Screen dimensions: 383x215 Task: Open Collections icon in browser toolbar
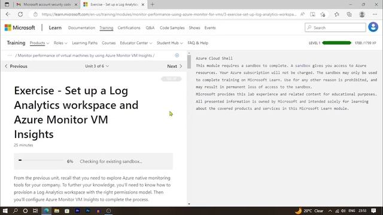[349, 14]
